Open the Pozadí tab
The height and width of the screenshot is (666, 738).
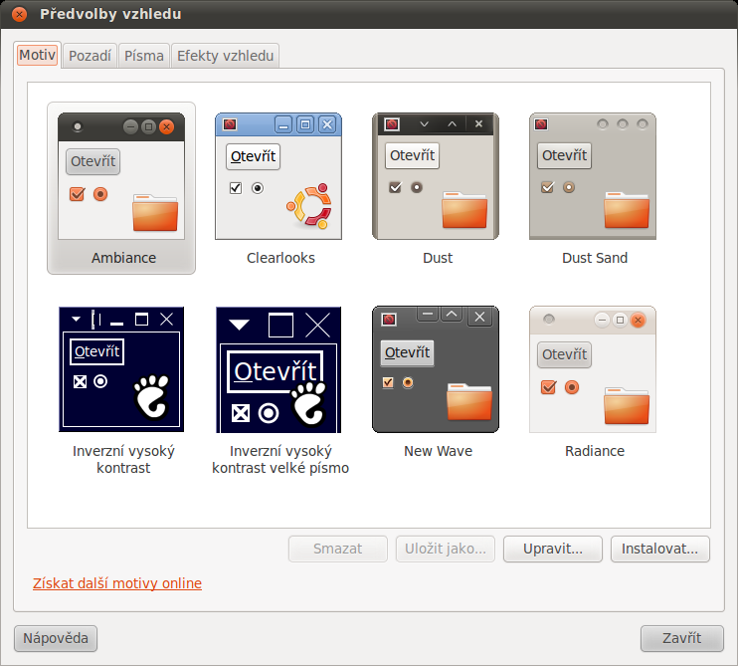pyautogui.click(x=90, y=56)
